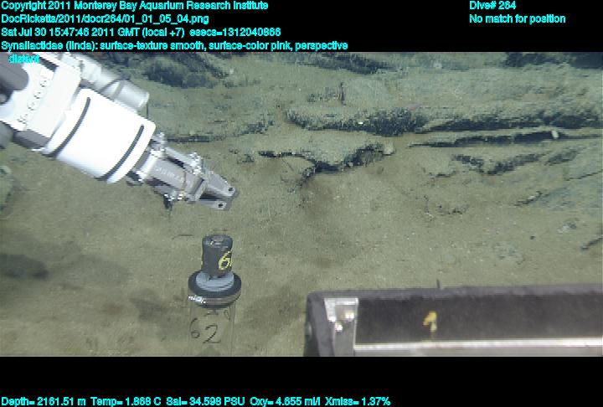Click the manipulator arm gripper jaws

(x=215, y=192)
